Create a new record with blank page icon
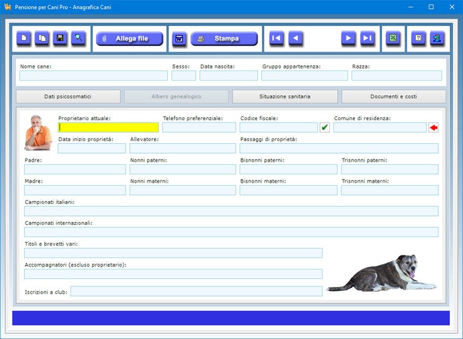Image resolution: width=463 pixels, height=339 pixels. (x=24, y=38)
